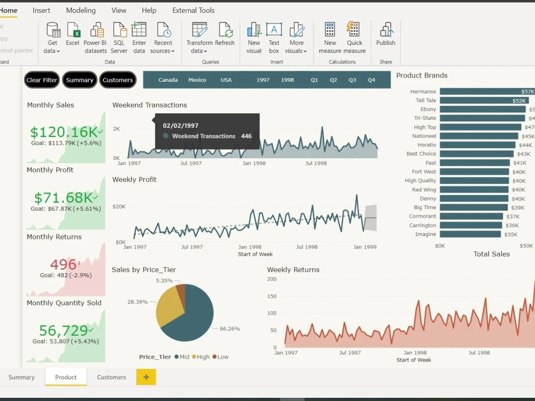Select the Canada region filter

click(168, 80)
